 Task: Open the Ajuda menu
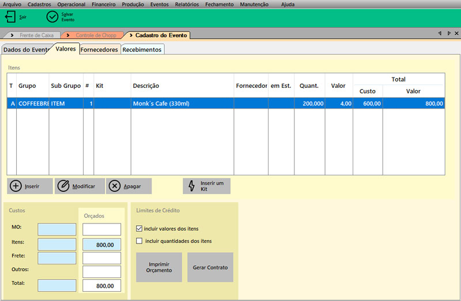288,5
